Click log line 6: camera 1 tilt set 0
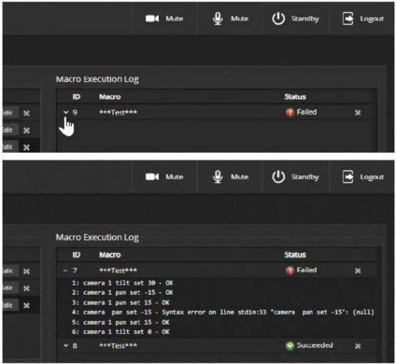Image resolution: width=396 pixels, height=364 pixels. [x=121, y=332]
